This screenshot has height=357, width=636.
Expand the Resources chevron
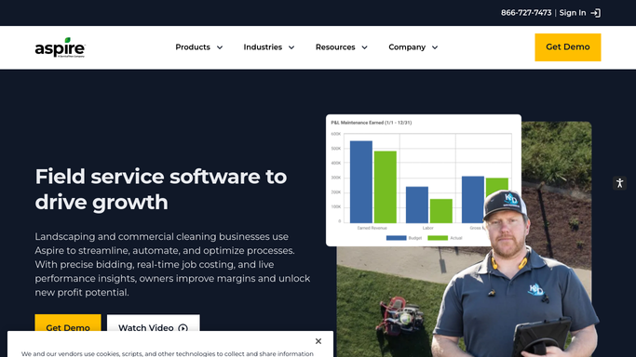click(365, 47)
